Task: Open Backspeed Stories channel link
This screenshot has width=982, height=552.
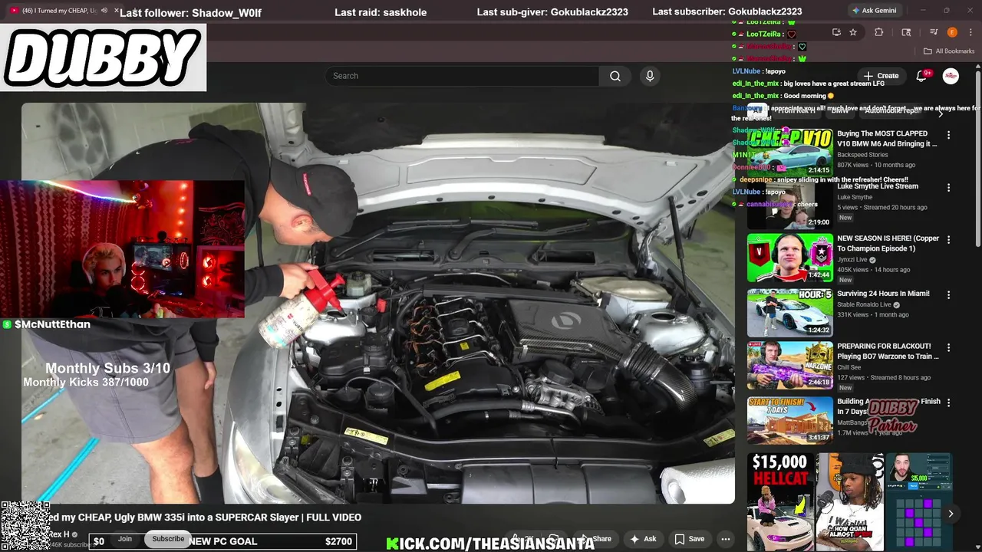Action: coord(862,155)
